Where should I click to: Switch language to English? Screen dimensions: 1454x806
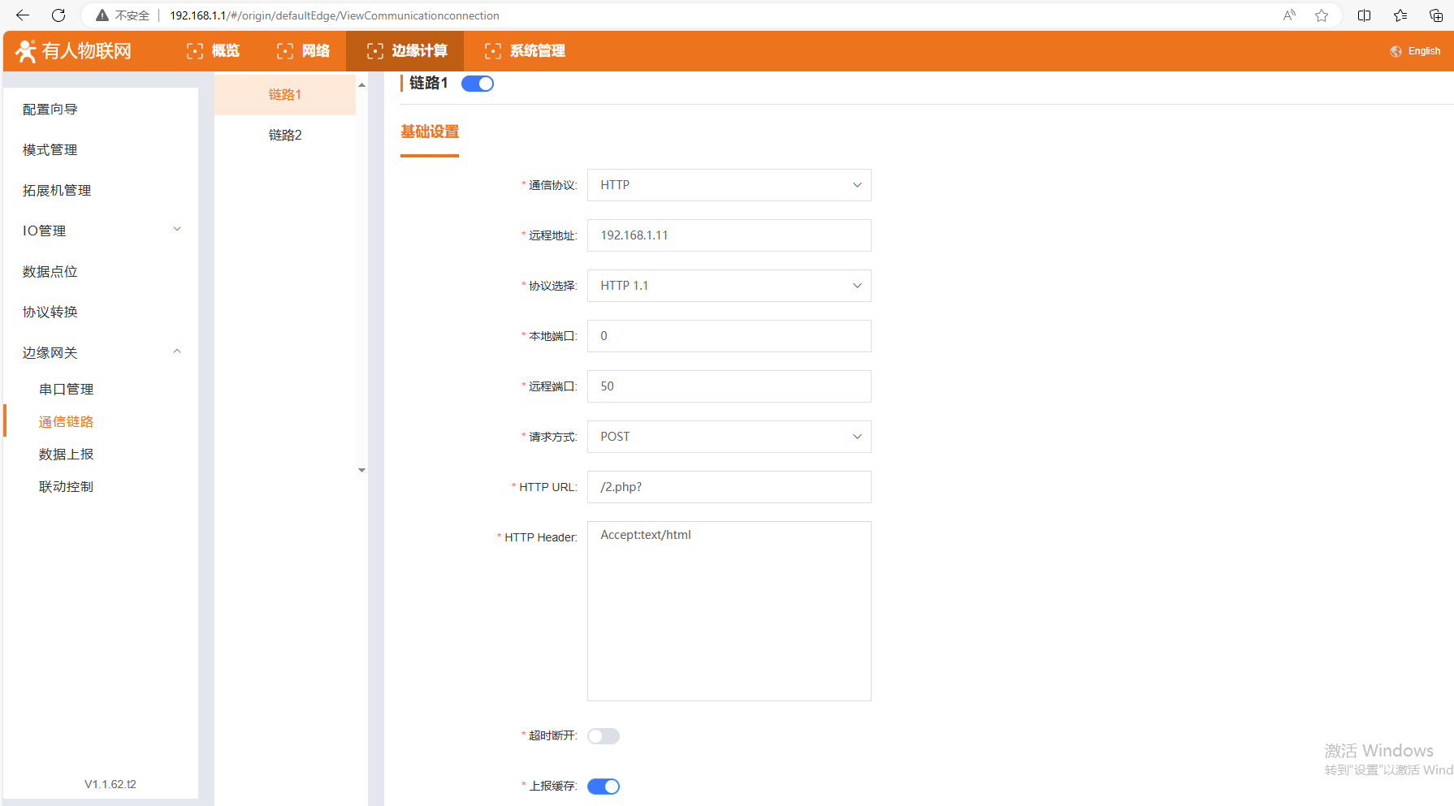pos(1423,51)
